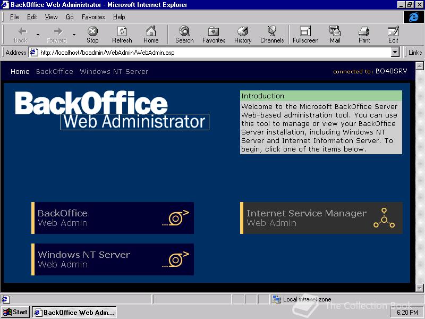
Task: Click the page scrollbar down arrow
Action: 419,288
